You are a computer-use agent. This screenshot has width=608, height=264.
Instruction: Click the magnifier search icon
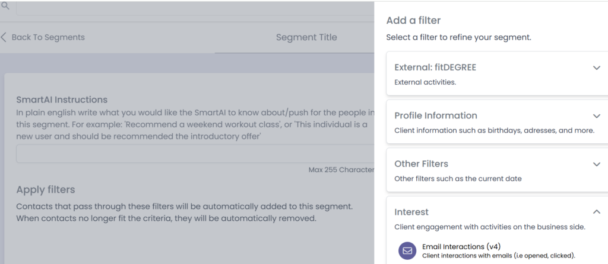click(5, 5)
